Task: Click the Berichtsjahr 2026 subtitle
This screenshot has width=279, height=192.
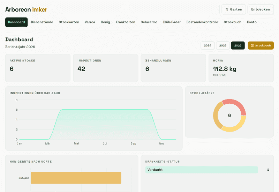Action: [x=20, y=47]
